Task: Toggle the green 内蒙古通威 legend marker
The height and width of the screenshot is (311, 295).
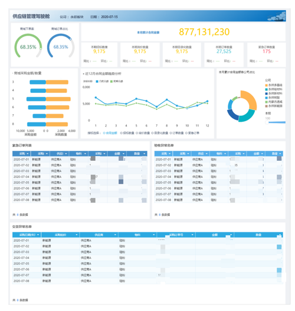Action: tap(266, 102)
